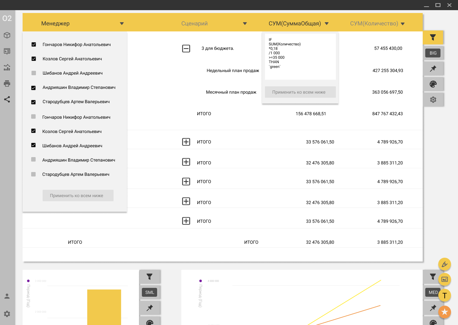The width and height of the screenshot is (458, 325).
Task: Open the table widget color palette icon
Action: pos(433,84)
